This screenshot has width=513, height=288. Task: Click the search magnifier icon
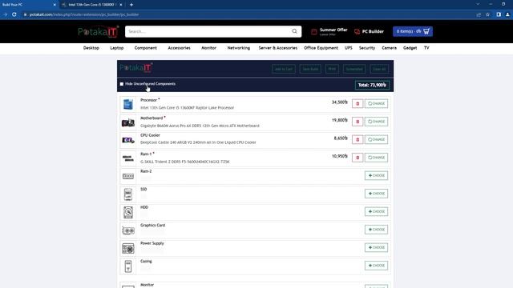294,31
